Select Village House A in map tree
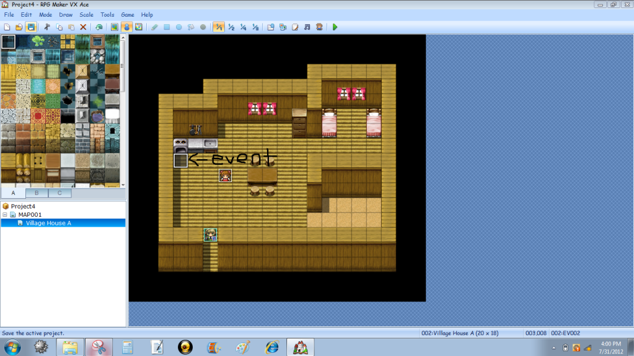Viewport: 634px width, 356px height. 48,223
